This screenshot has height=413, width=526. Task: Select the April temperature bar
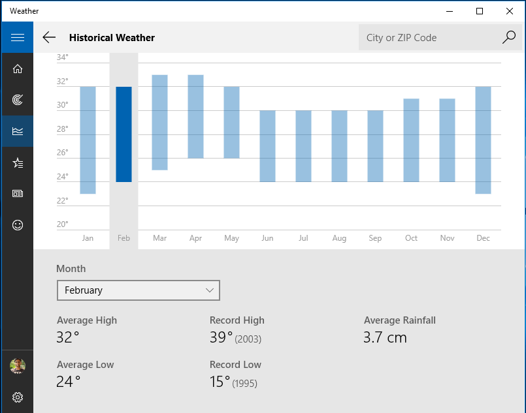195,117
